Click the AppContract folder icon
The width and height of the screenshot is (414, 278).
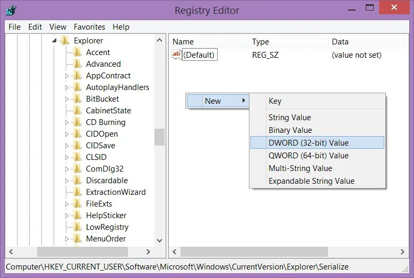[x=77, y=76]
